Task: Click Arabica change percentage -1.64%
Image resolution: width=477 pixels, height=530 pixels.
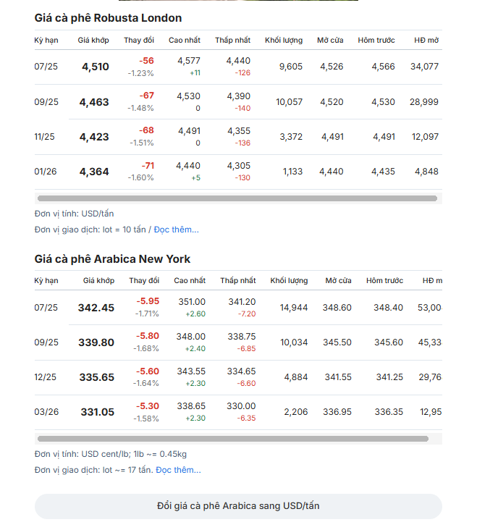Action: click(x=146, y=383)
